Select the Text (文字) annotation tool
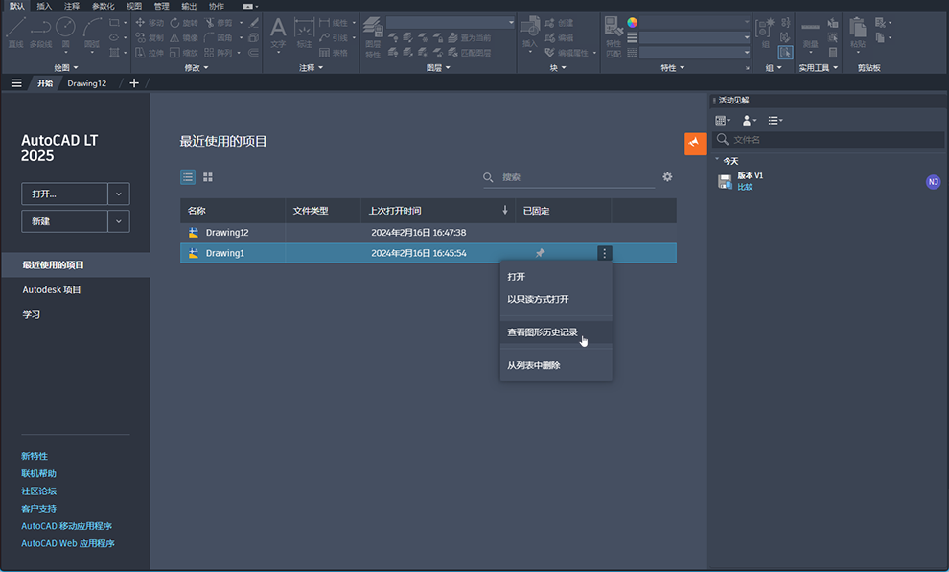 coord(278,34)
